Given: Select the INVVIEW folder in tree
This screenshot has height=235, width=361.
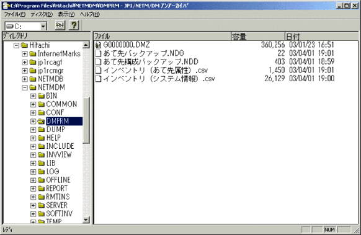Looking at the screenshot, I should pyautogui.click(x=59, y=154).
